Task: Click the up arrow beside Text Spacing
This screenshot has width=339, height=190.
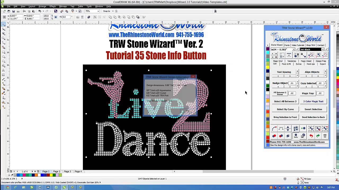Action: (297, 71)
